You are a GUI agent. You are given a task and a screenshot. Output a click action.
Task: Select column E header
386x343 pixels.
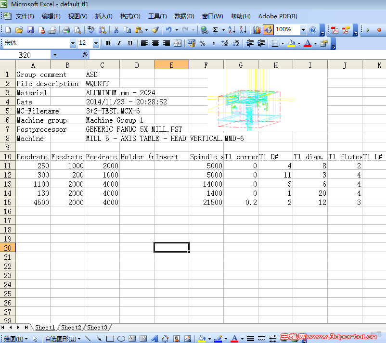tap(172, 65)
